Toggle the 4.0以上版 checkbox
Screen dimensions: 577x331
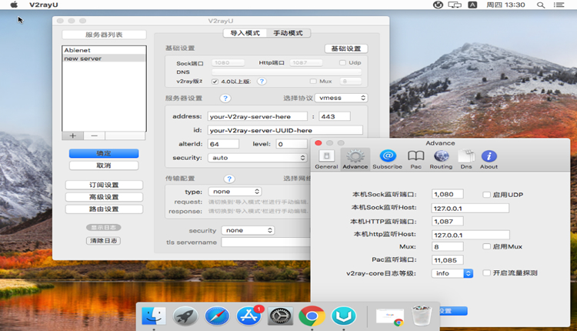215,82
